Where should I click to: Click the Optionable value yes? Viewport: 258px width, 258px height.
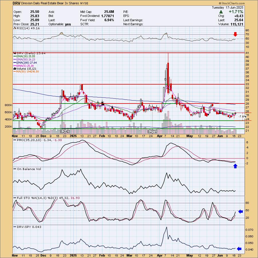(x=68, y=24)
